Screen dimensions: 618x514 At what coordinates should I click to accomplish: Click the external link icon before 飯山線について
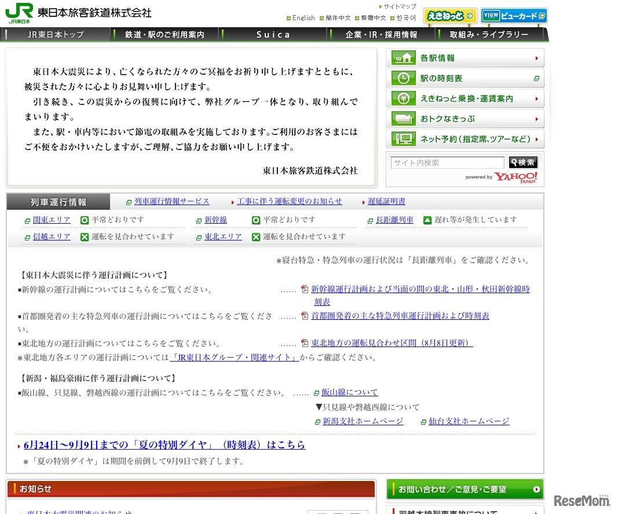coord(316,393)
